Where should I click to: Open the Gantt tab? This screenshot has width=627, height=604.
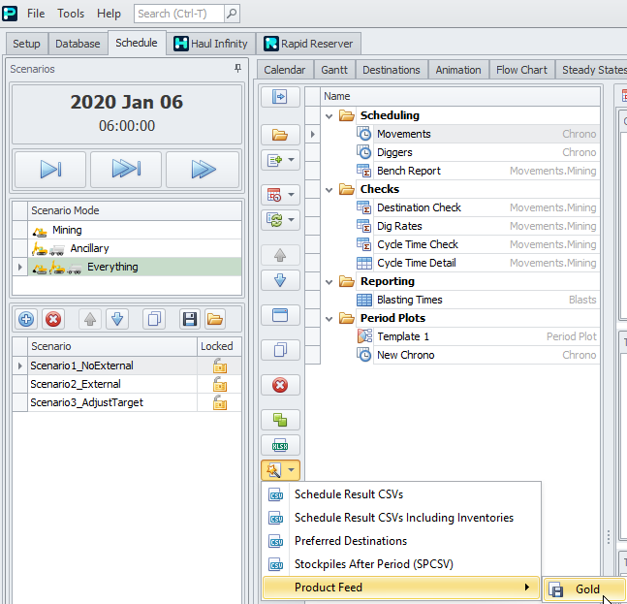click(x=333, y=70)
